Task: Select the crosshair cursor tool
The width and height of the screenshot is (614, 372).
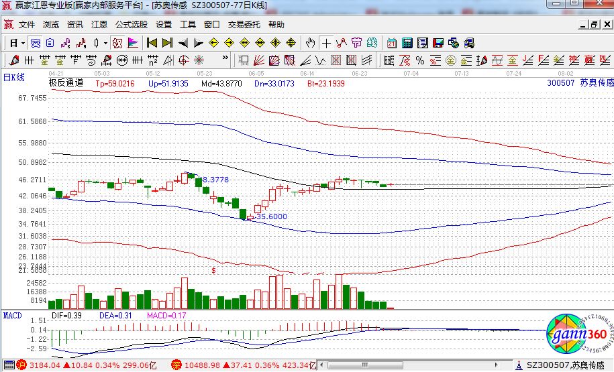Action: [x=326, y=43]
